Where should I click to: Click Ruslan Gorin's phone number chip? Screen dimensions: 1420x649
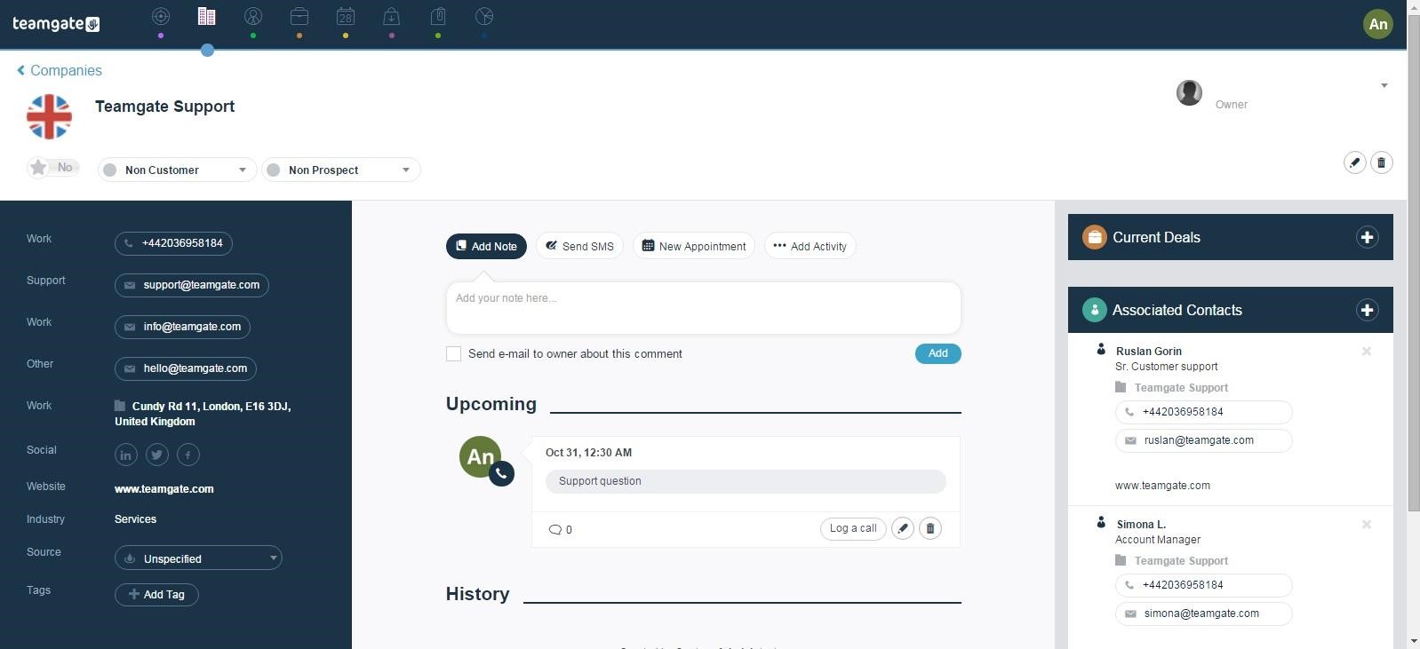[1203, 412]
